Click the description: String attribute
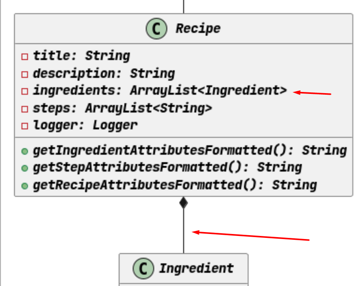This screenshot has height=286, width=364. coord(104,74)
